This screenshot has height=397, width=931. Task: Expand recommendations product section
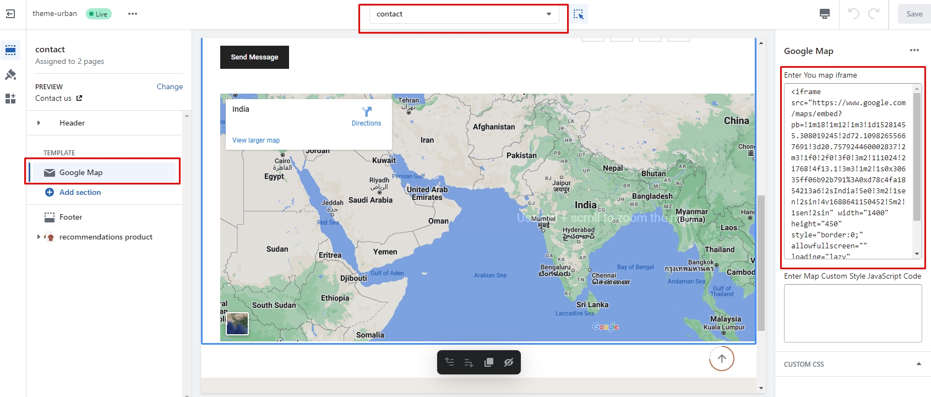click(x=39, y=237)
